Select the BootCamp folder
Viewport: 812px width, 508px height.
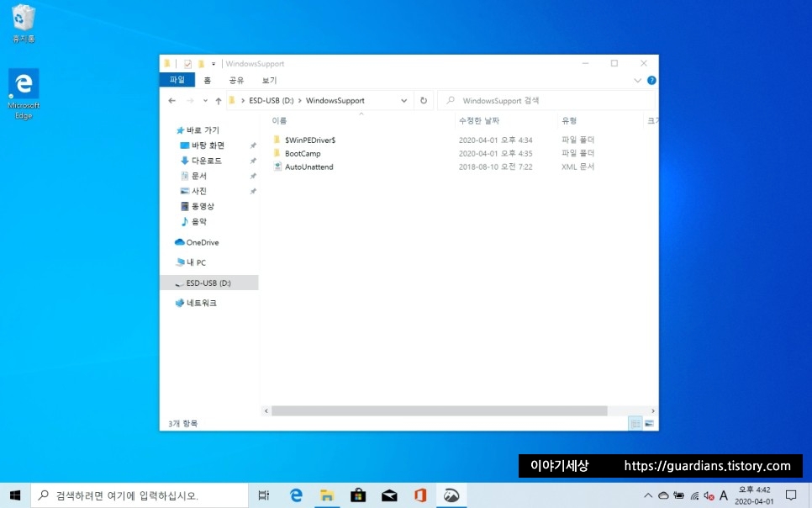pos(303,153)
